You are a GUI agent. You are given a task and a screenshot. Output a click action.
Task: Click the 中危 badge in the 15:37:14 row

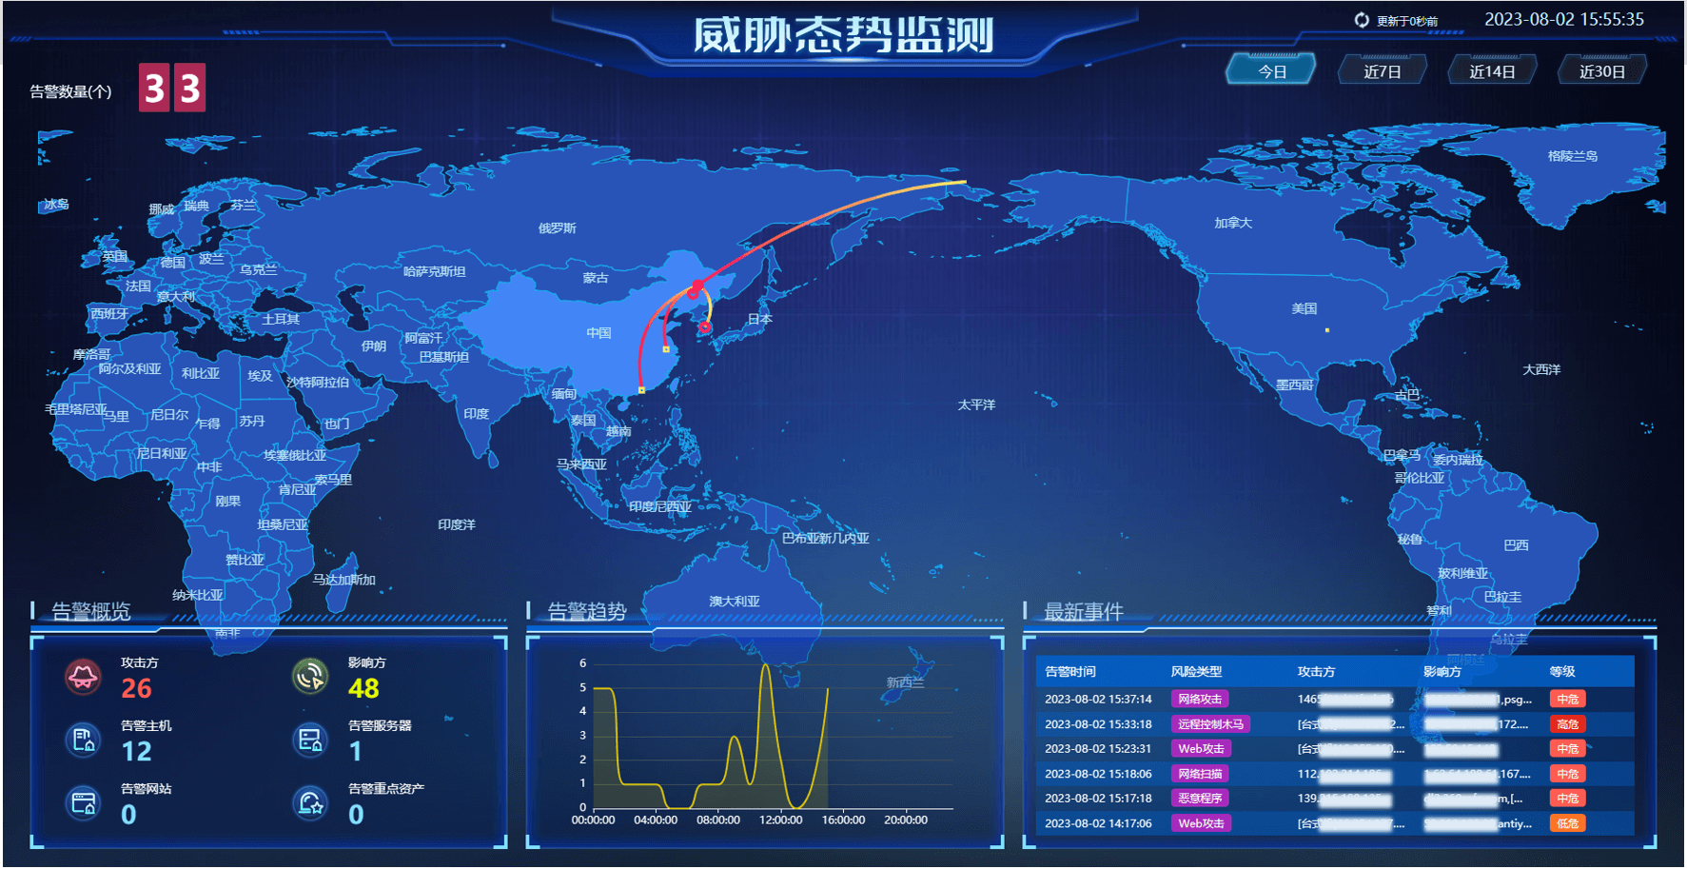1567,699
